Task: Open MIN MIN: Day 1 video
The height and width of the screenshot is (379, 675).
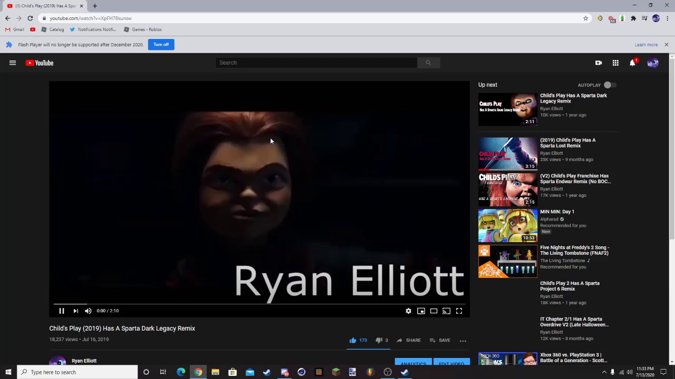Action: (x=557, y=212)
